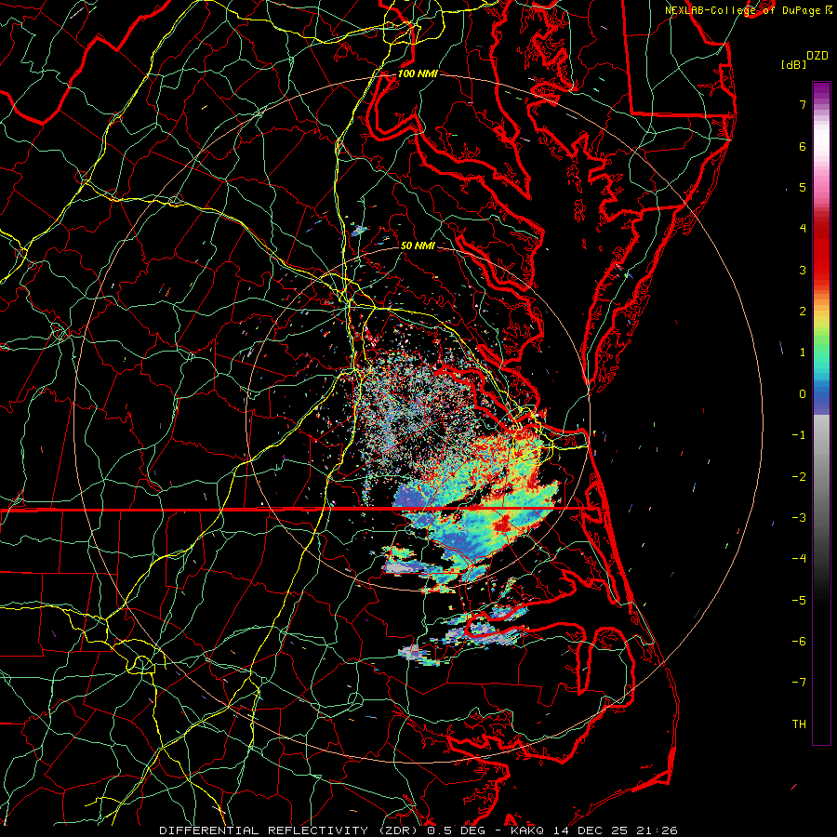Click the -5 dB scale label
The image size is (837, 837).
tap(799, 601)
